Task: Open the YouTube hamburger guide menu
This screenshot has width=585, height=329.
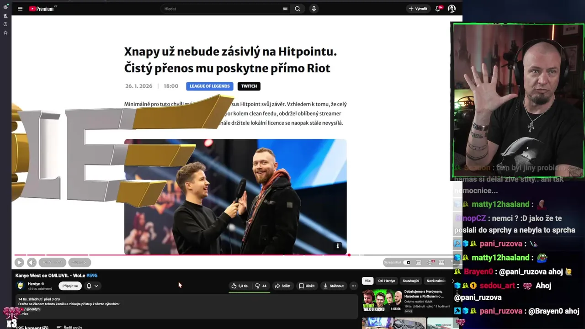Action: point(20,9)
